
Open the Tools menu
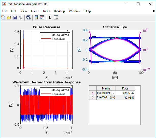coord(46,11)
